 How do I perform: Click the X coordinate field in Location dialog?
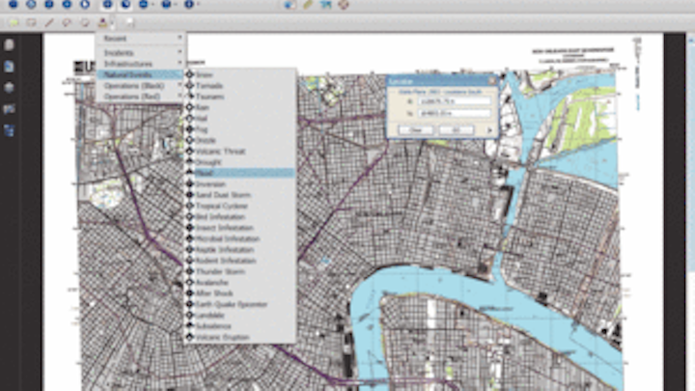coord(455,101)
